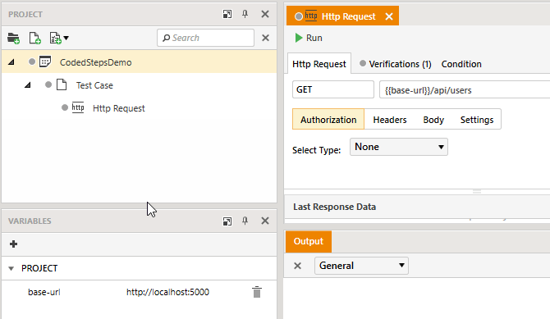Close the Variables panel
This screenshot has height=319, width=550.
pos(265,221)
